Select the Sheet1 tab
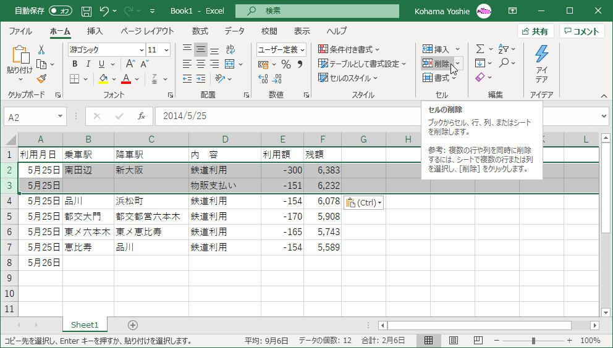The width and height of the screenshot is (613, 348). pyautogui.click(x=85, y=325)
